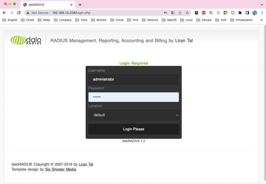The height and width of the screenshot is (184, 266).
Task: Focus the Username field containing administrator
Action: tap(134, 79)
